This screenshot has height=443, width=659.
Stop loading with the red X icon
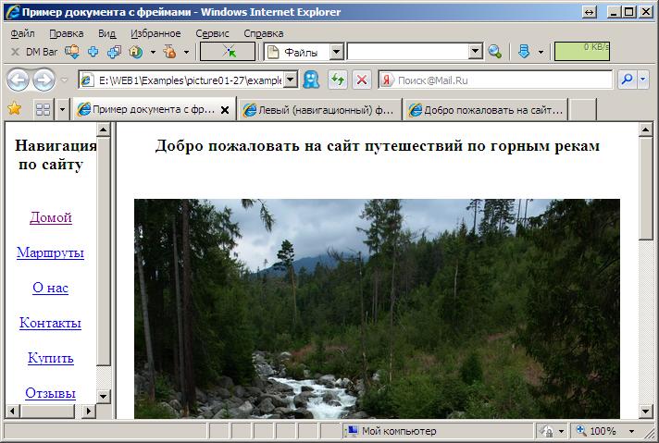(x=362, y=80)
